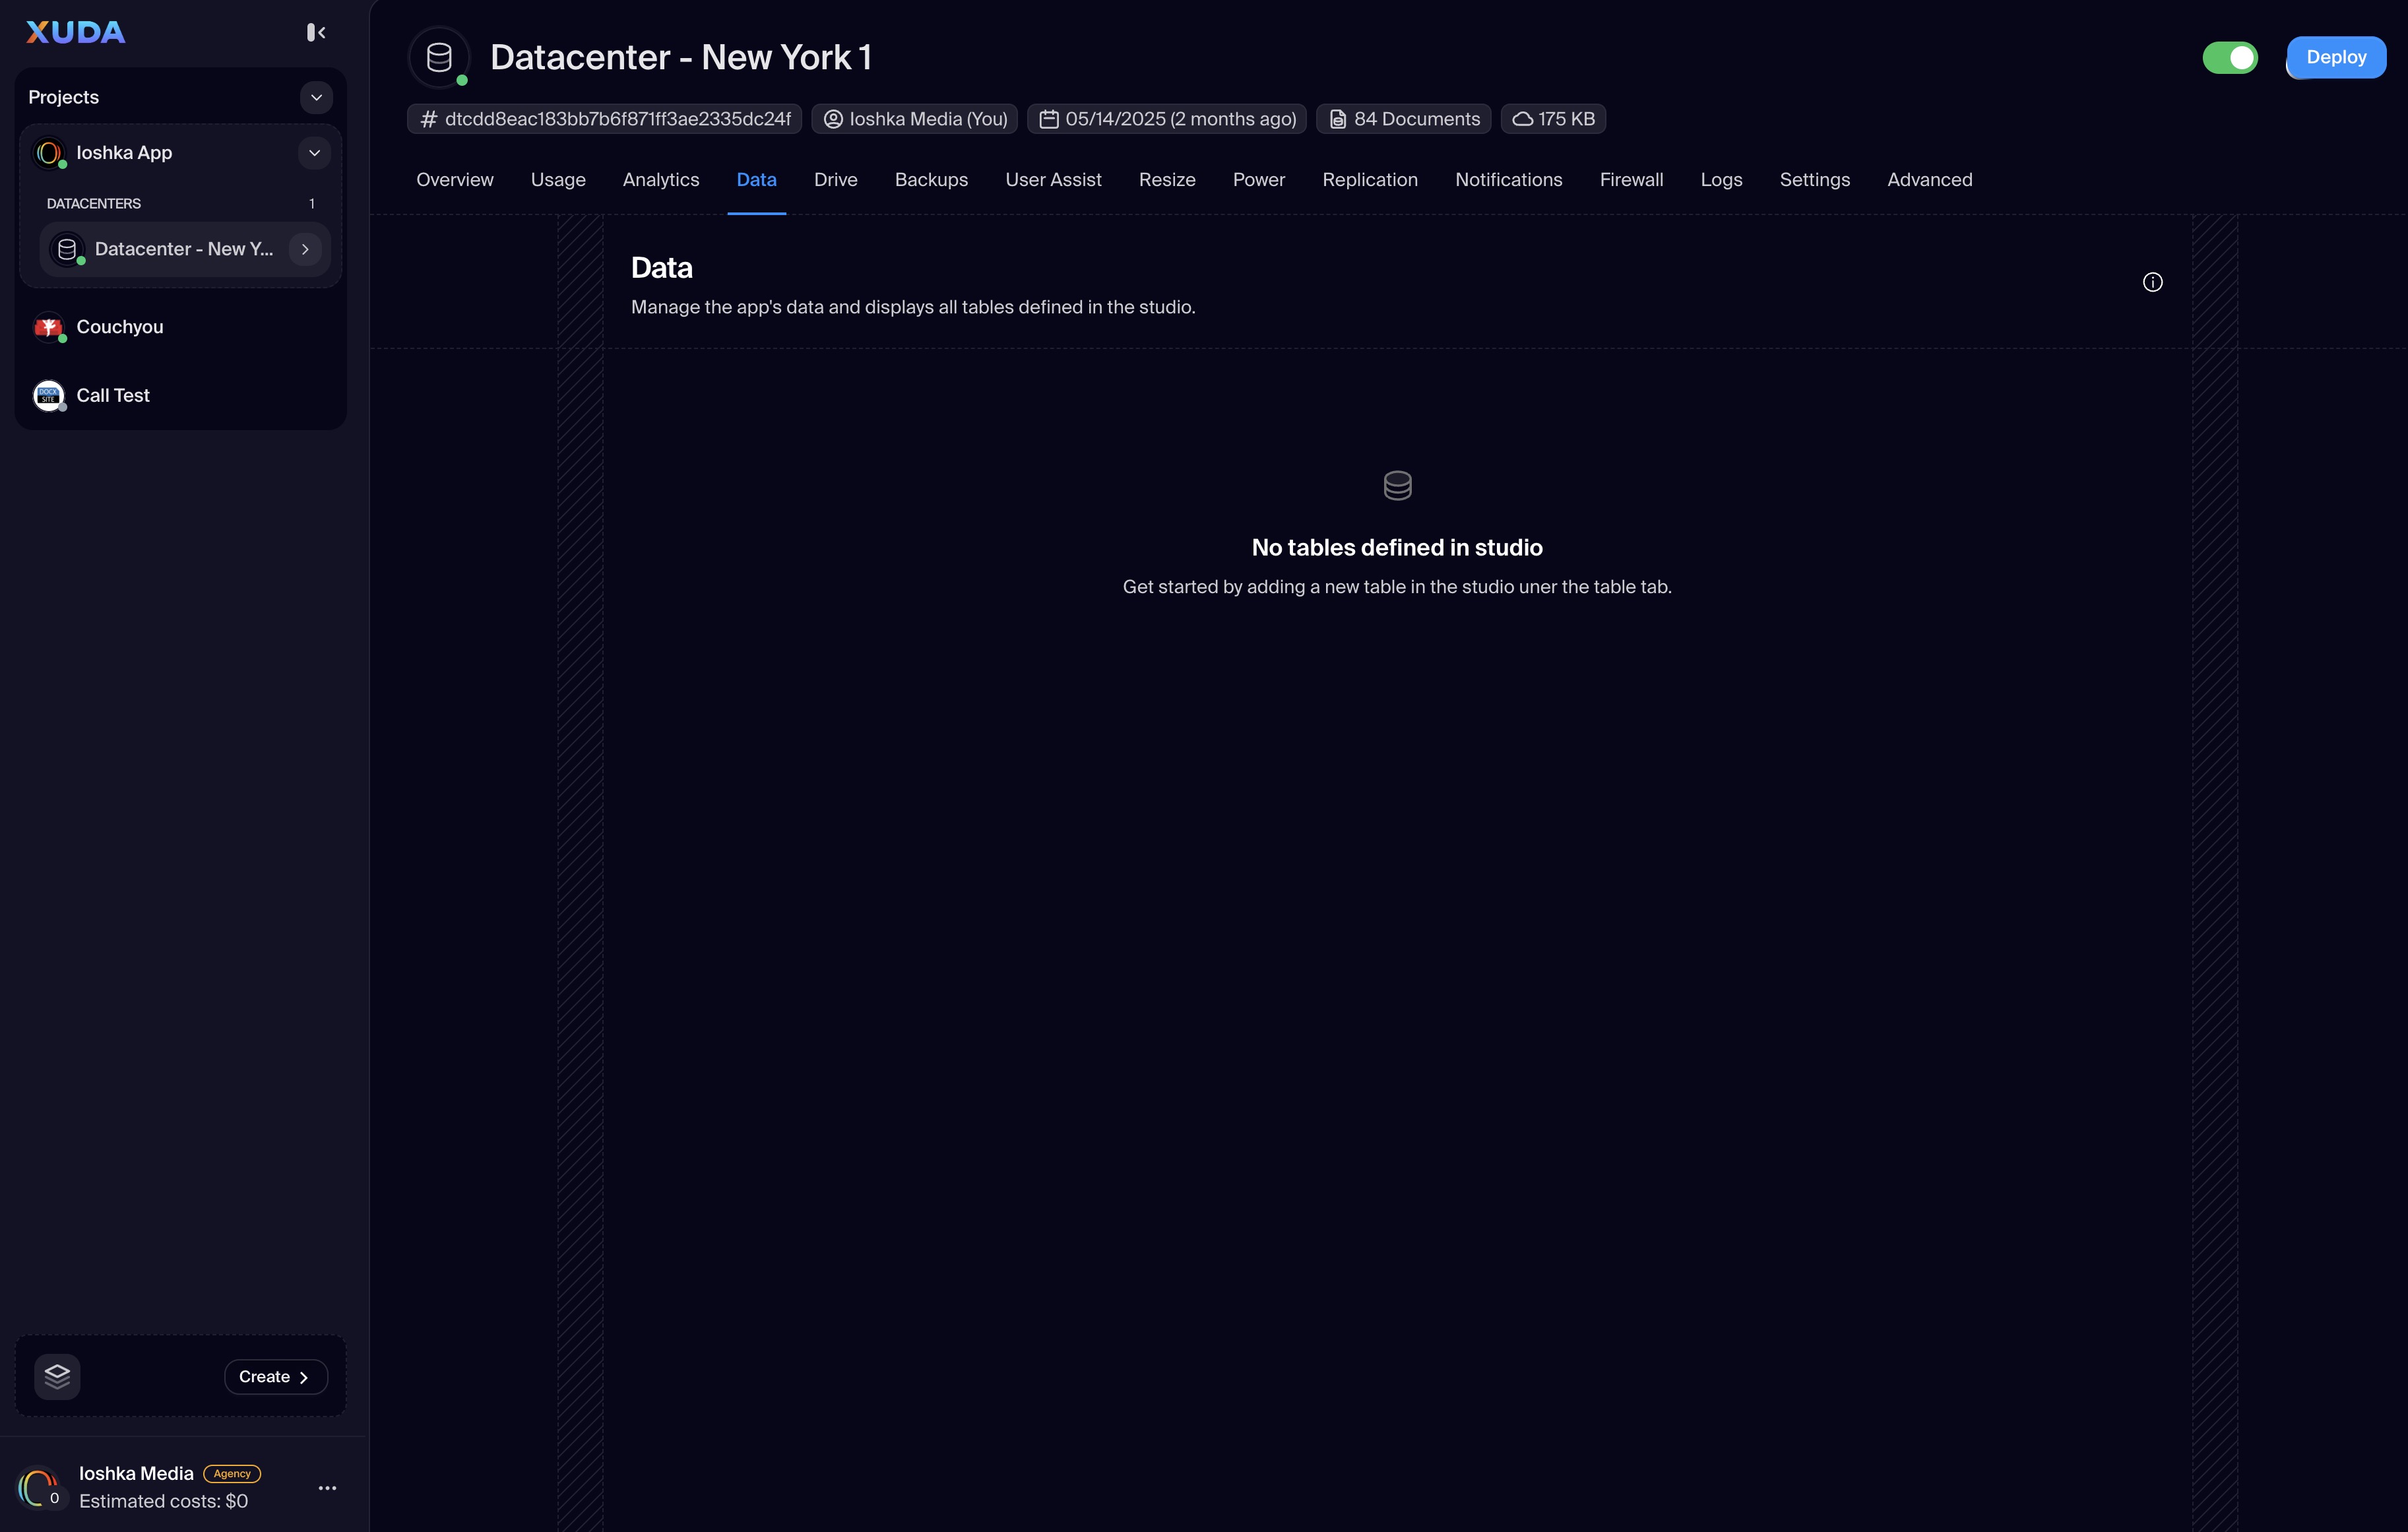Switch to the Backups tab
Screen dimensions: 2408x1532
coord(930,180)
